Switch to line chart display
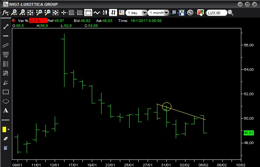The image size is (260, 167). tap(97, 13)
